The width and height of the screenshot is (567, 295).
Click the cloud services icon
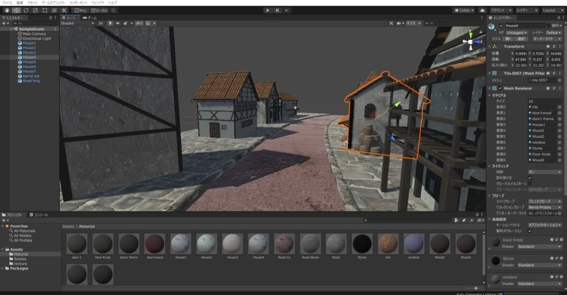click(482, 10)
